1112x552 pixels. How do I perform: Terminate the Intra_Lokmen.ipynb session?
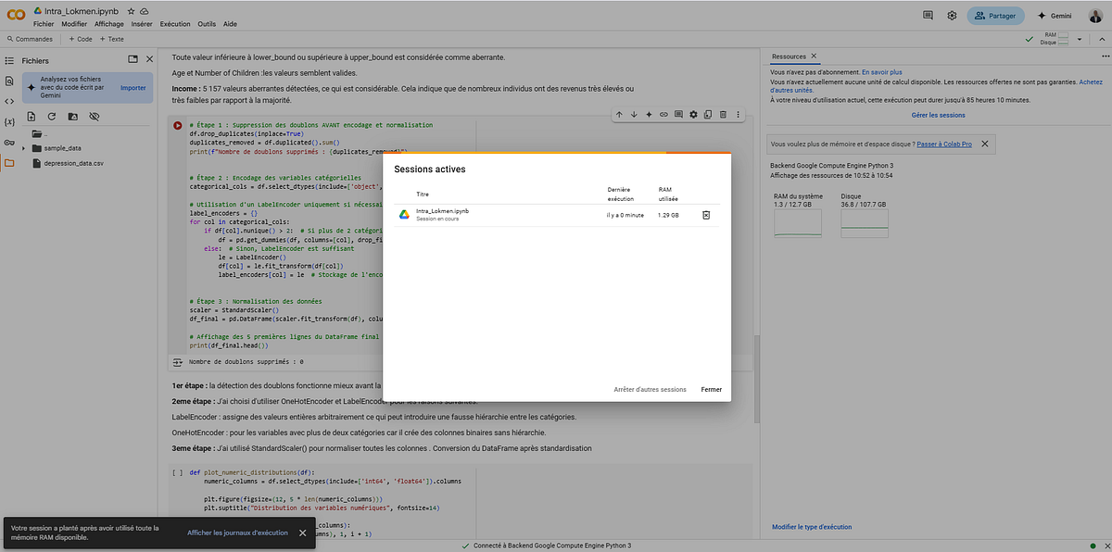(x=705, y=215)
